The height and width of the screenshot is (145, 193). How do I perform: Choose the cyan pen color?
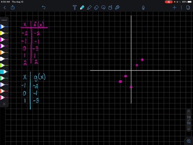coord(4,72)
